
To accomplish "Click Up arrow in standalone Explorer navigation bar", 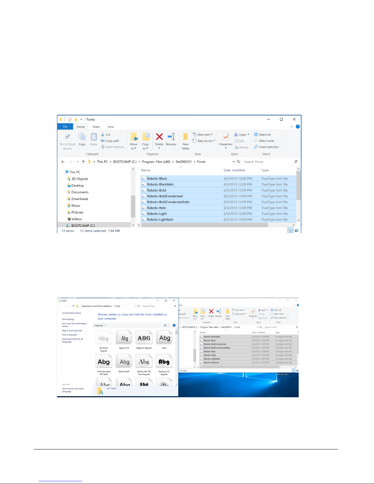I will click(83, 162).
